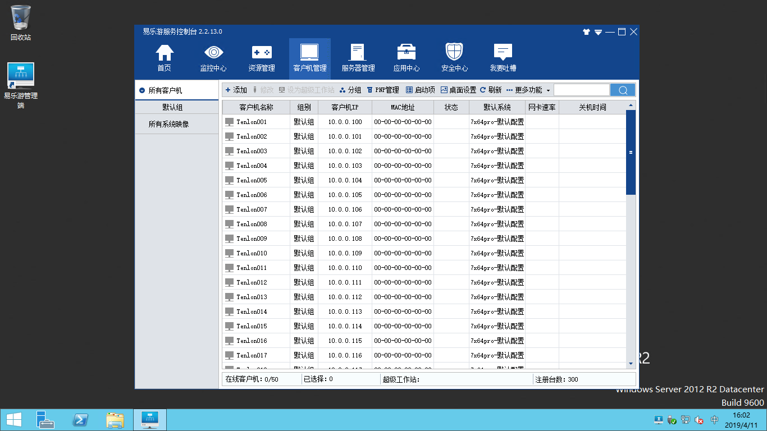Viewport: 767px width, 431px height.
Task: Open the 首页 home section
Action: click(x=164, y=58)
